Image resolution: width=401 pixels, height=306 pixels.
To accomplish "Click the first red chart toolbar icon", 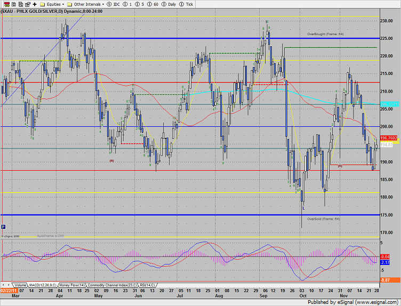I will (4, 4).
